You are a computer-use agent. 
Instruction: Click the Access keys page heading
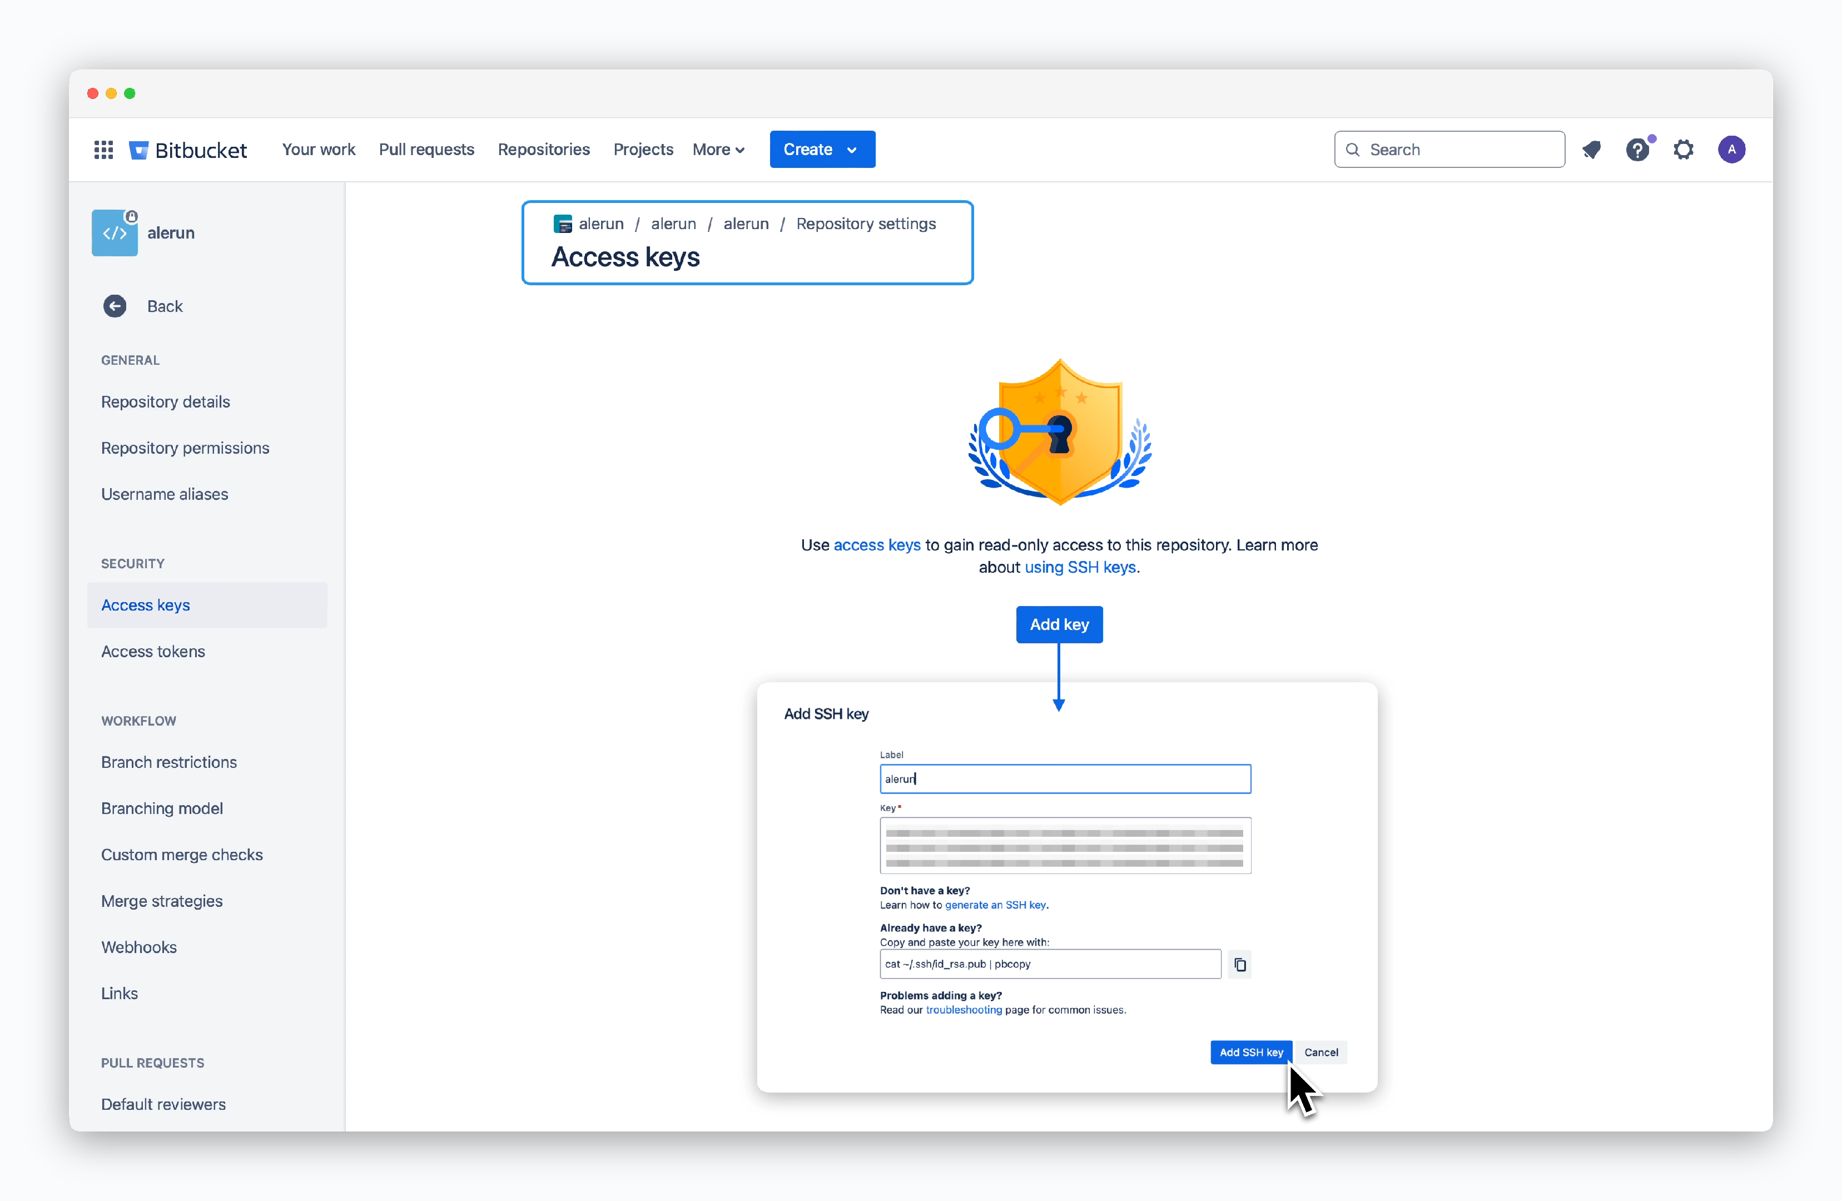[x=625, y=257]
